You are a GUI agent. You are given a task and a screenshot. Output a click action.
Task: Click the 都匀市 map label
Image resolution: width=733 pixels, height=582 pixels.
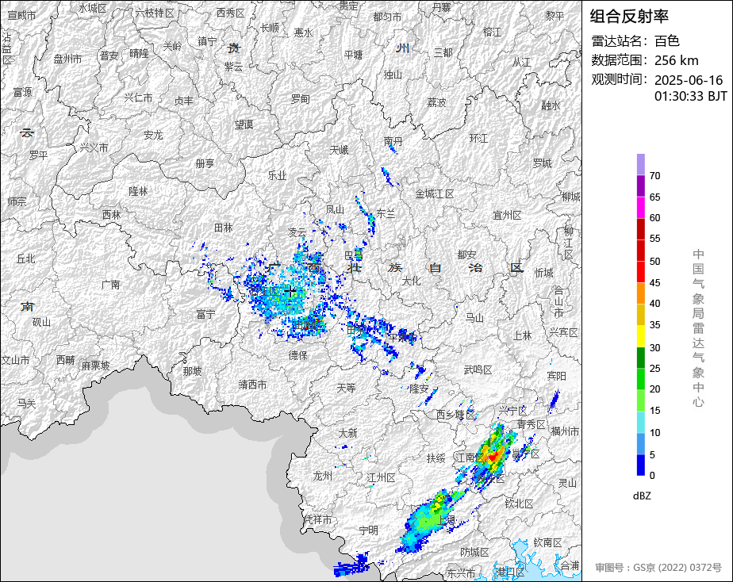pyautogui.click(x=387, y=17)
